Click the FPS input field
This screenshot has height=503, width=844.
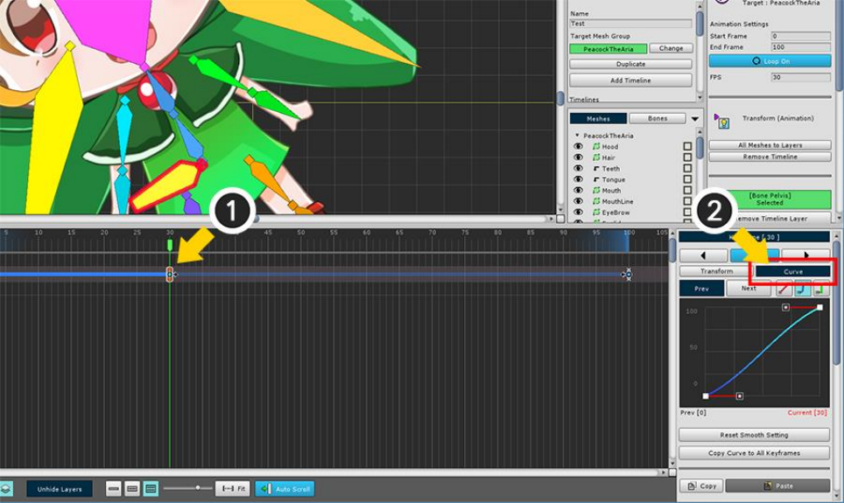click(x=801, y=78)
